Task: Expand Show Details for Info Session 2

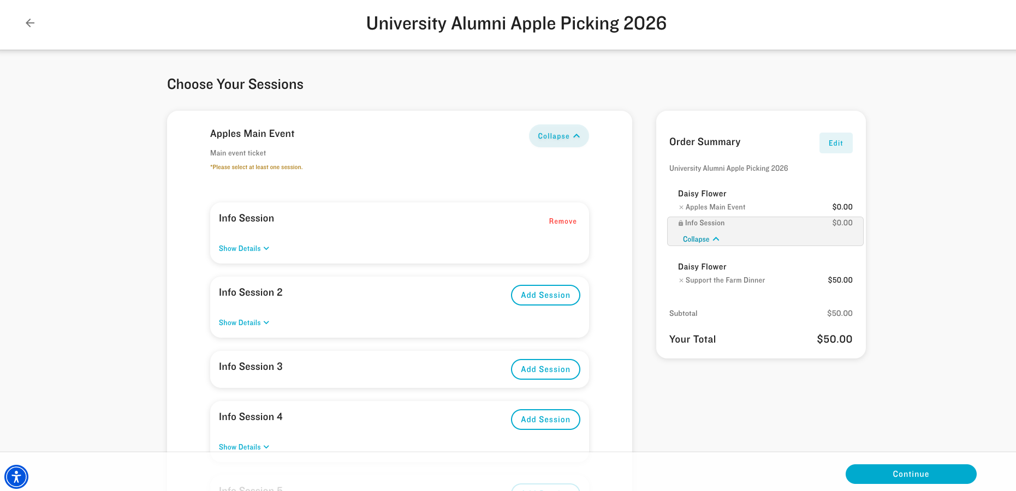Action: pyautogui.click(x=243, y=322)
